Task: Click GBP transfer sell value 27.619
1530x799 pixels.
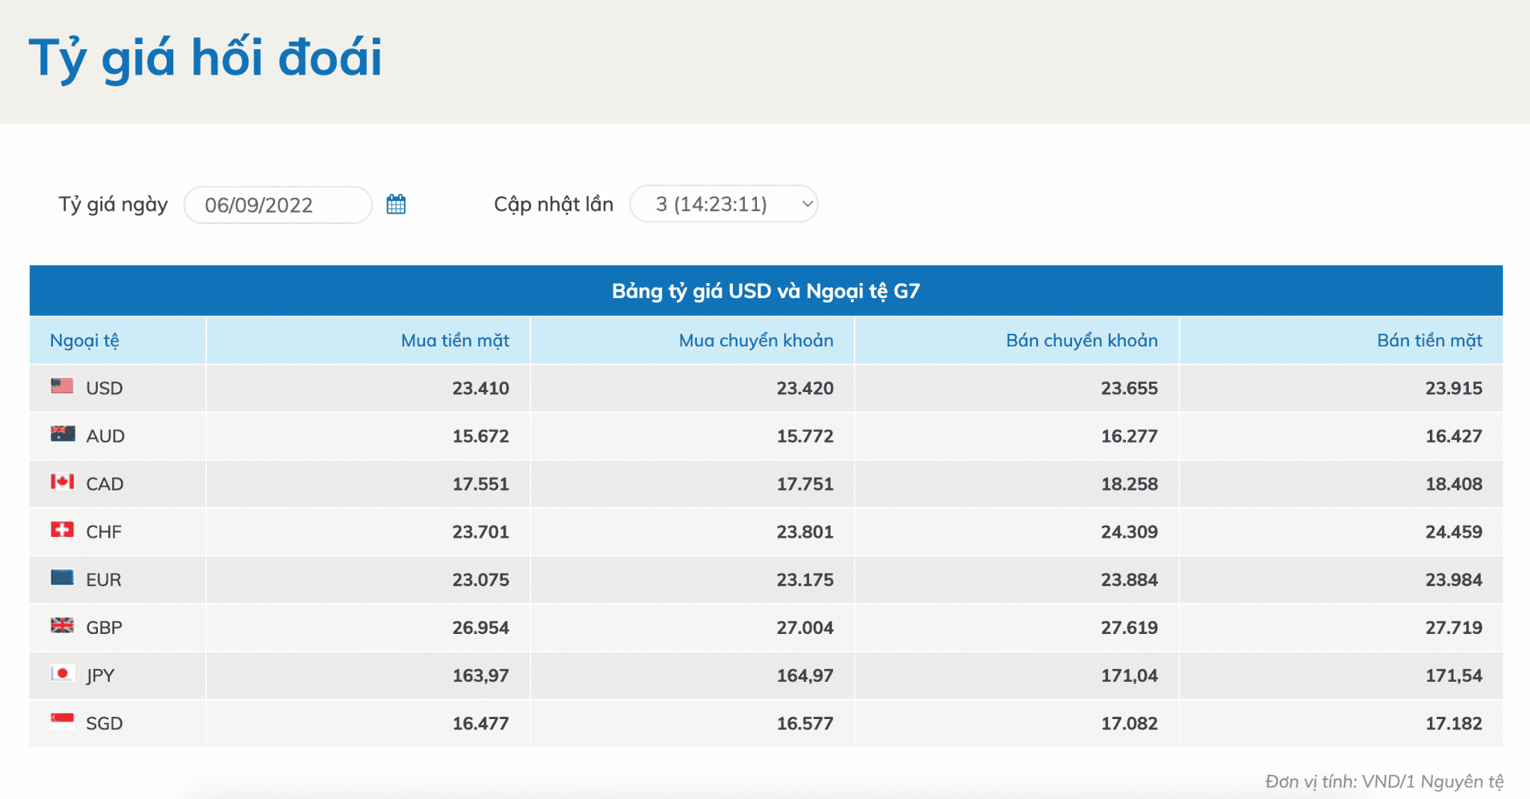Action: coord(1129,627)
